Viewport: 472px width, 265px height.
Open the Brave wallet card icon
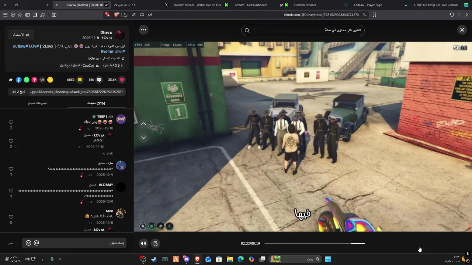[28, 15]
